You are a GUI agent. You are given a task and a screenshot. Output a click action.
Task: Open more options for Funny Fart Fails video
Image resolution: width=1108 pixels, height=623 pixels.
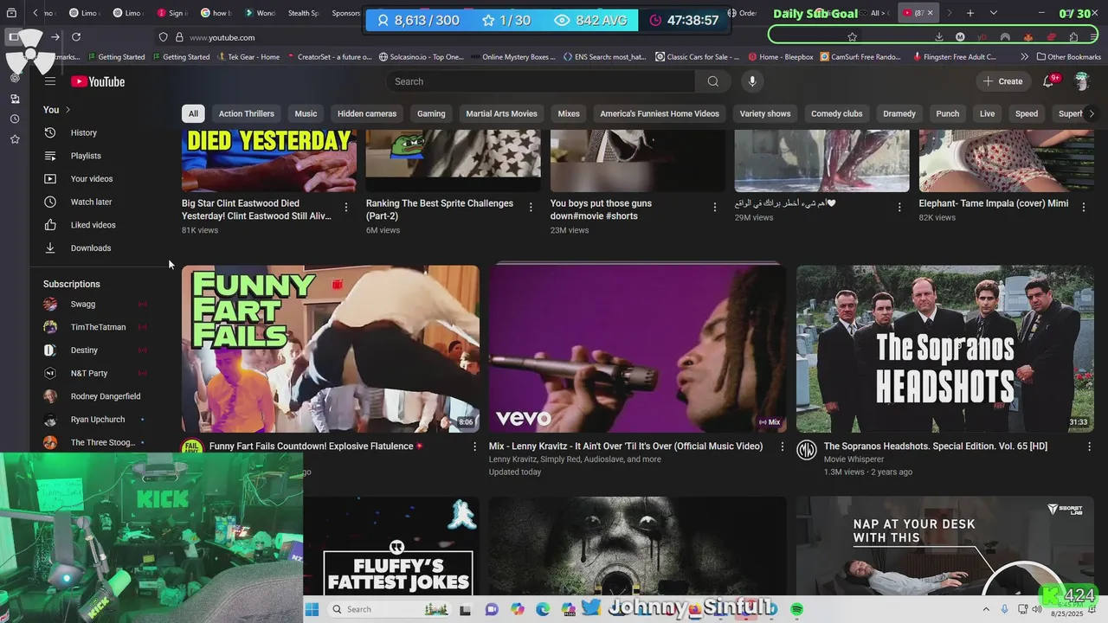[474, 446]
